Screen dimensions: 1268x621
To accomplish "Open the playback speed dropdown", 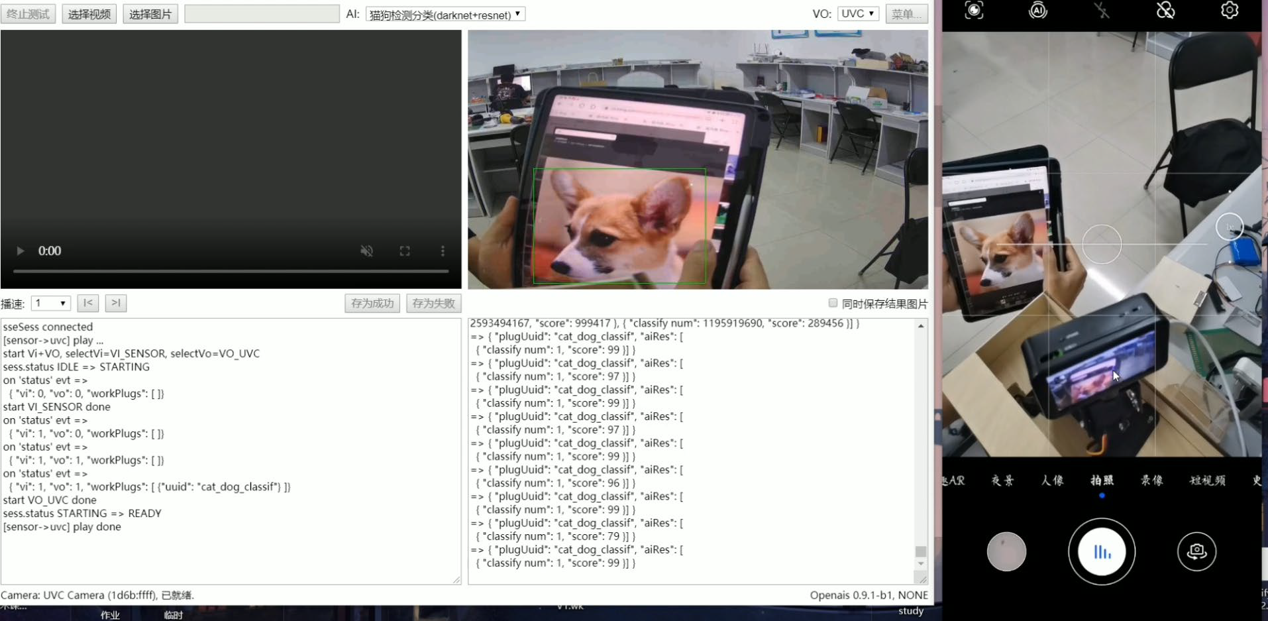I will pos(51,303).
